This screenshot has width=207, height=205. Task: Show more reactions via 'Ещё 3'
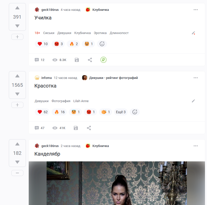point(121,112)
